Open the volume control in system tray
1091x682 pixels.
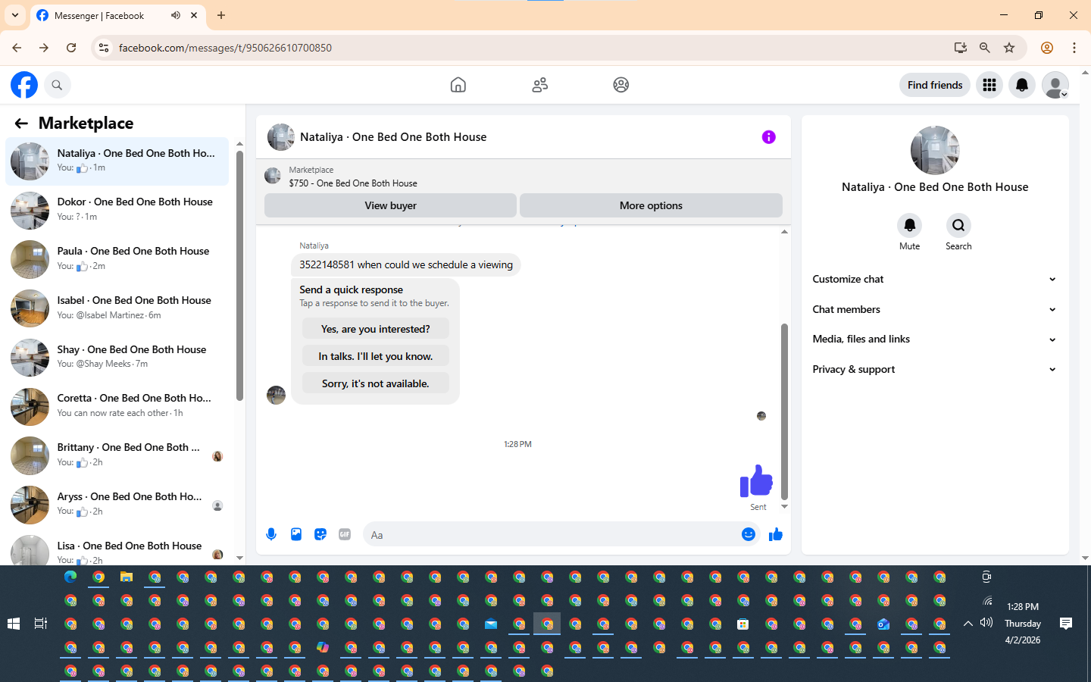point(986,623)
